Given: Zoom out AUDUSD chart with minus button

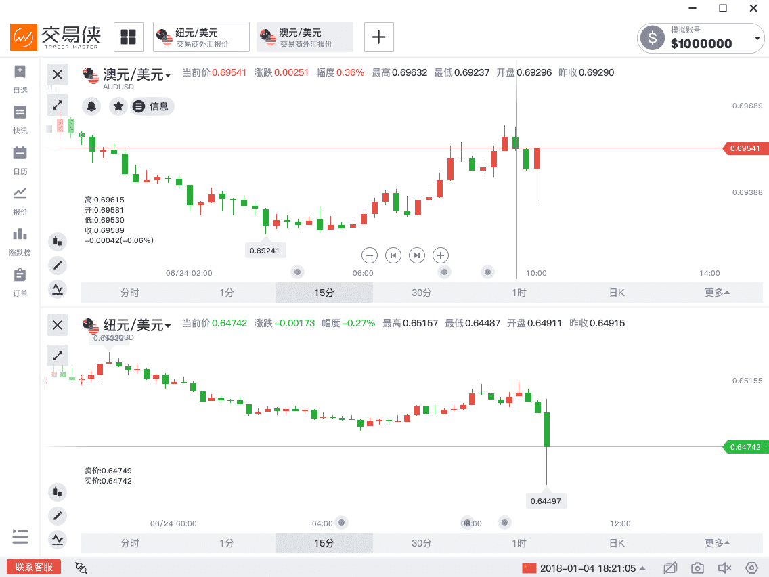Looking at the screenshot, I should click(369, 255).
